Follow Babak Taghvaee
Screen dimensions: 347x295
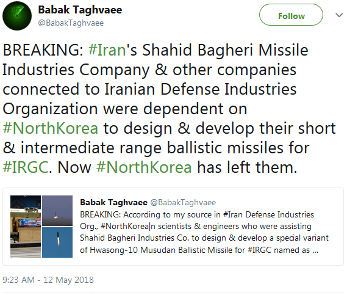point(291,15)
